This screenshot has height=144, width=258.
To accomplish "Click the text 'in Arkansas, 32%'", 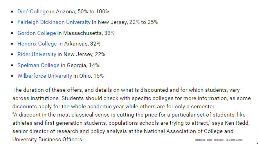I will pos(79,44).
